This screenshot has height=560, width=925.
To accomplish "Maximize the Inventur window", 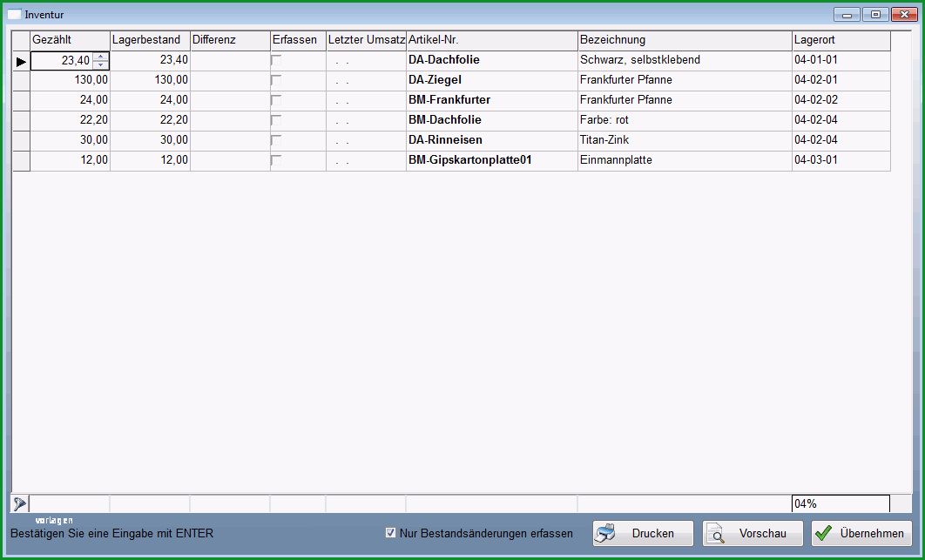I will click(875, 15).
